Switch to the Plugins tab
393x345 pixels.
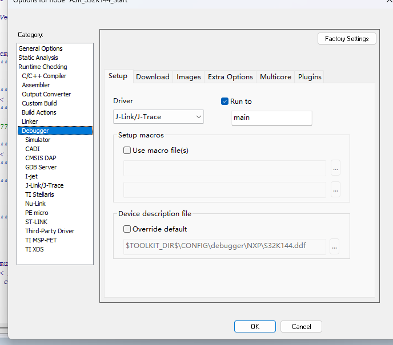click(x=310, y=77)
